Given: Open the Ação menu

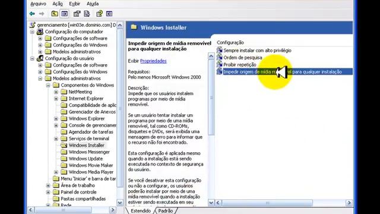Looking at the screenshot, I should pyautogui.click(x=58, y=4).
